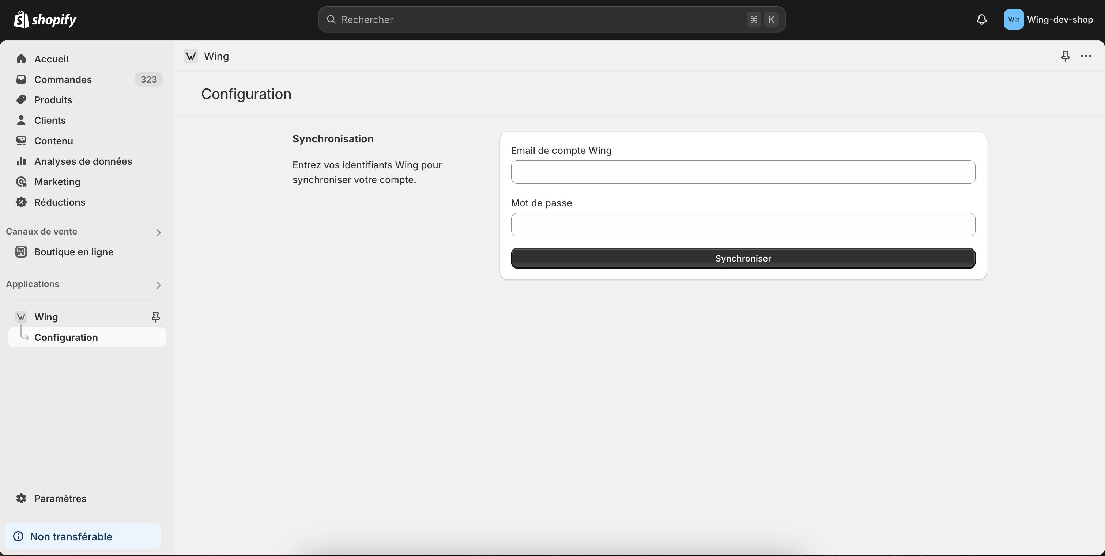Click the Email de compte Wing label

(561, 151)
